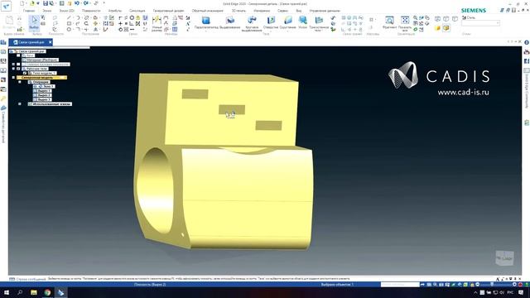This screenshot has width=530, height=298.
Task: Uncheck the Тело модели_1 checkbox
Action: (25, 73)
